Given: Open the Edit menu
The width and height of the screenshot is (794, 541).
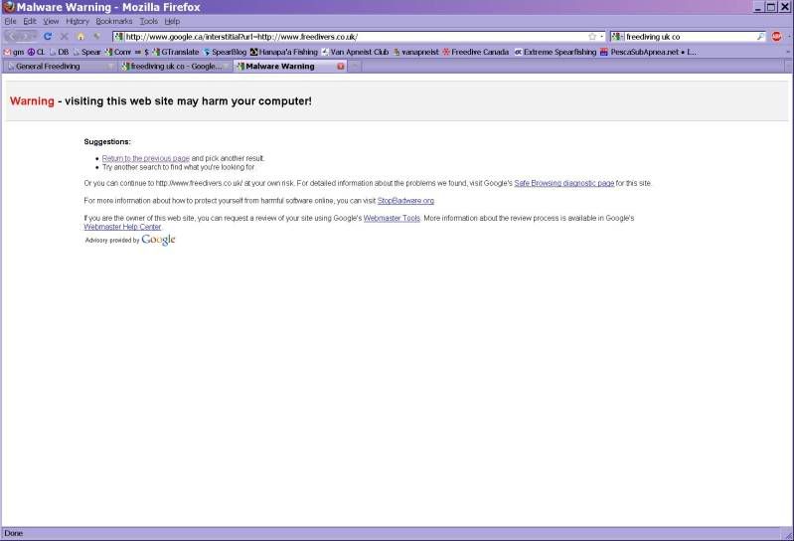Looking at the screenshot, I should coord(30,21).
